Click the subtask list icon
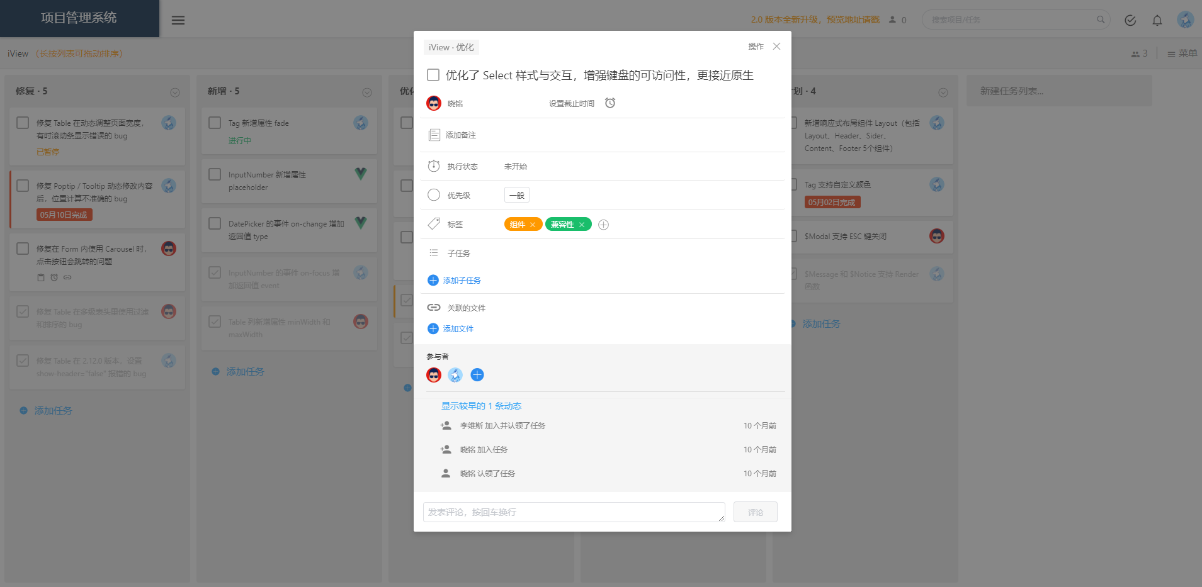1202x587 pixels. (434, 253)
